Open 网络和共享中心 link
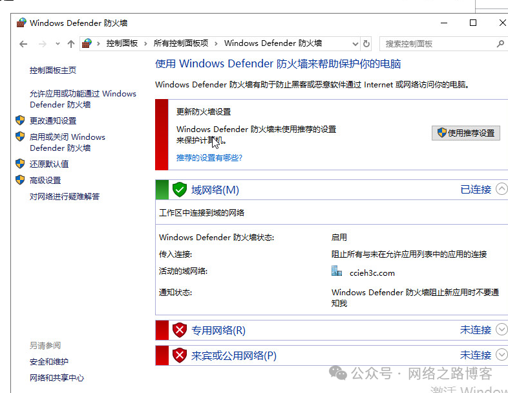 point(57,377)
